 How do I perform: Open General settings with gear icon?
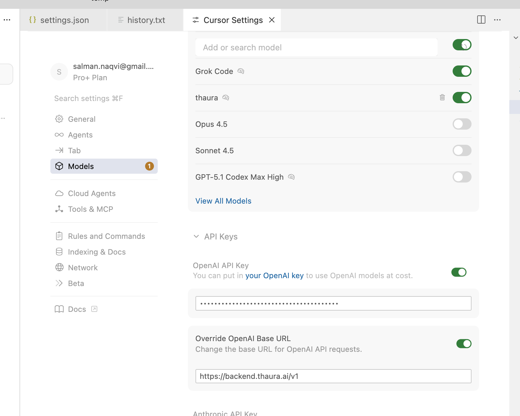(82, 119)
